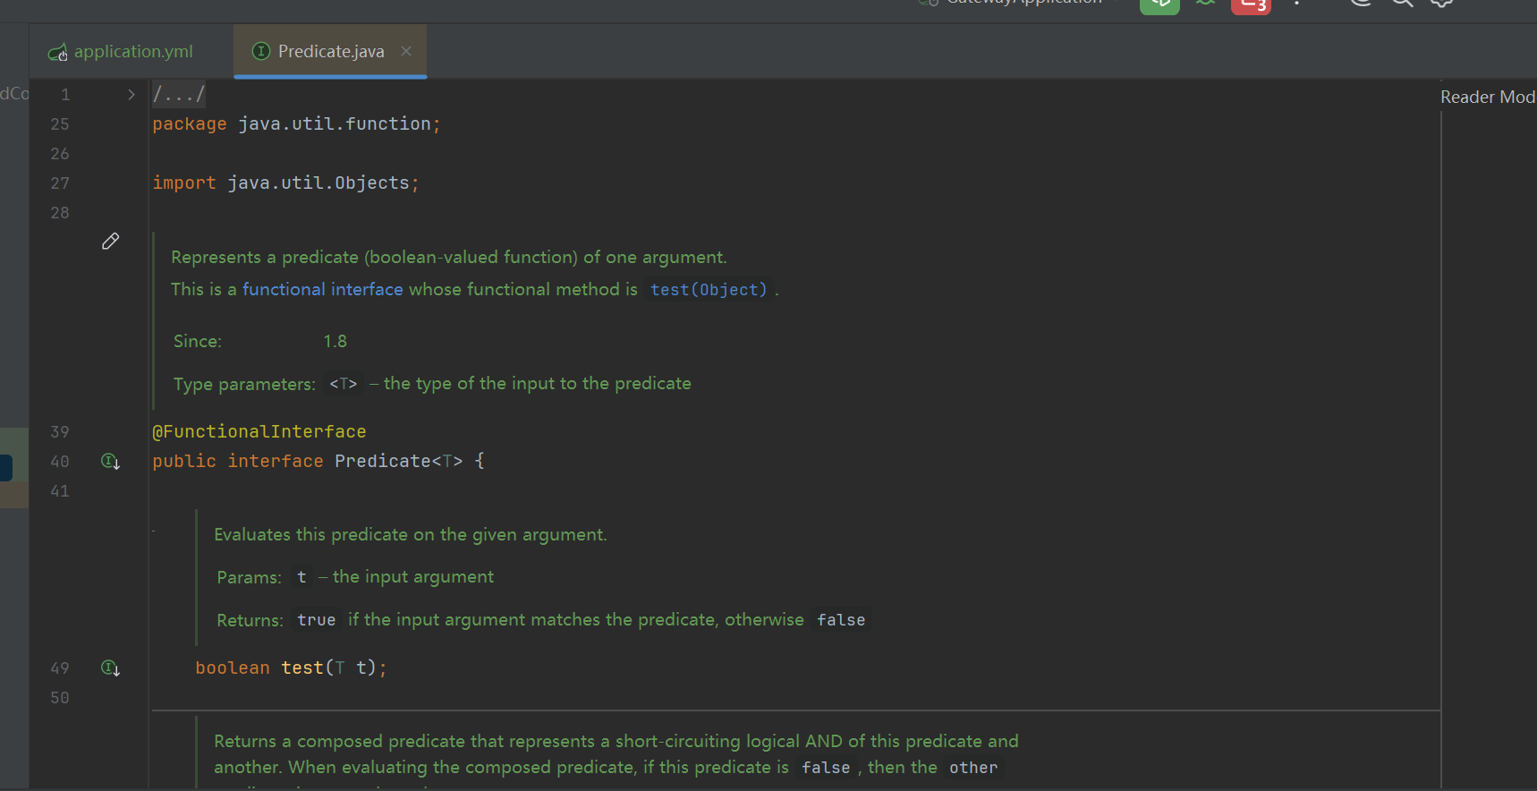
Task: Click the 'true' code value in Returns doc
Action: [x=317, y=620]
